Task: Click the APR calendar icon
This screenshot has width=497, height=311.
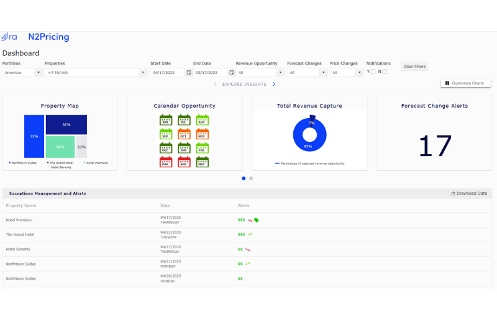Action: (184, 162)
